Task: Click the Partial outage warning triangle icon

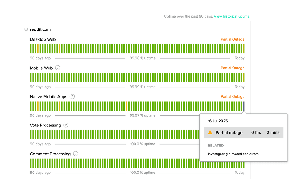Action: (210, 132)
